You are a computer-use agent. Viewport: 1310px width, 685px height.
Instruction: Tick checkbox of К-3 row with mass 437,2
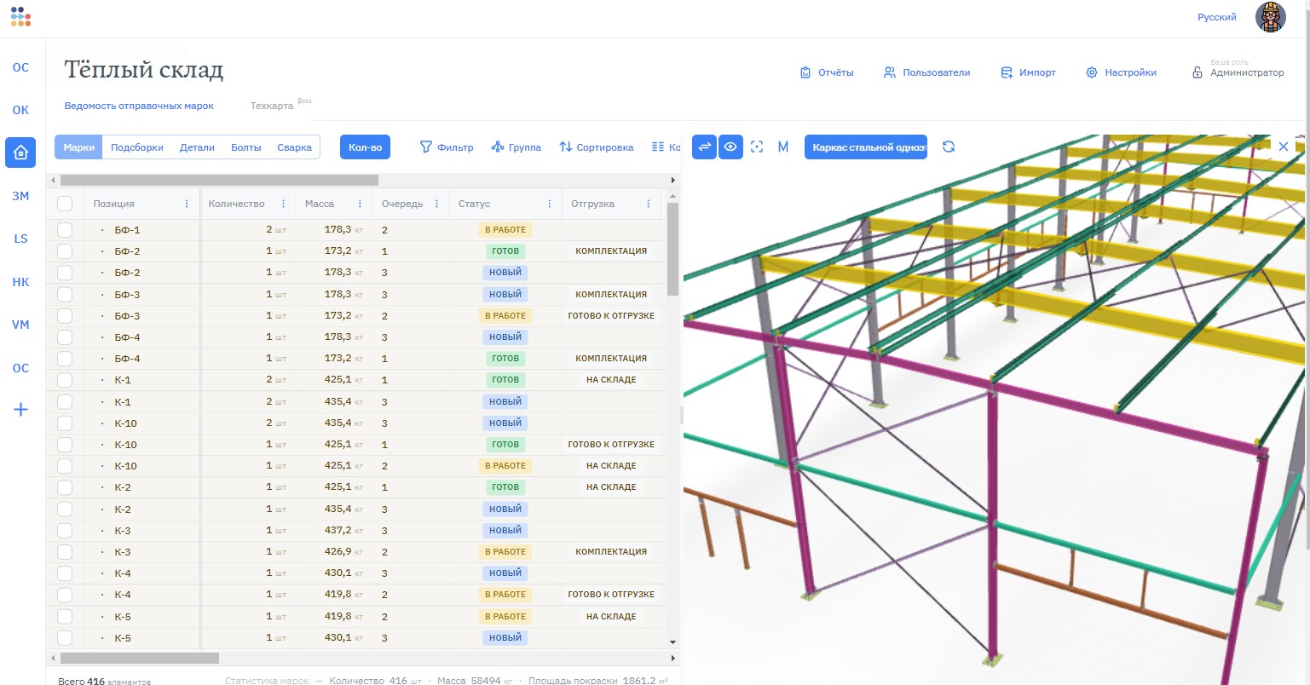coord(65,531)
